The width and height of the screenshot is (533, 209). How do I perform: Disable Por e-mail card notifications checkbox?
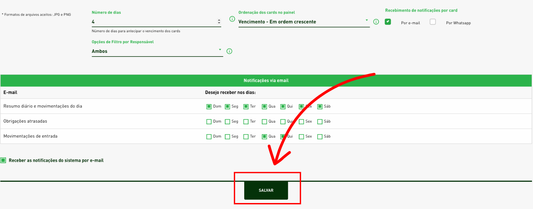[x=388, y=22]
